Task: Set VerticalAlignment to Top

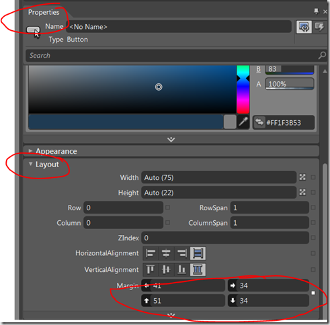Action: (x=151, y=270)
